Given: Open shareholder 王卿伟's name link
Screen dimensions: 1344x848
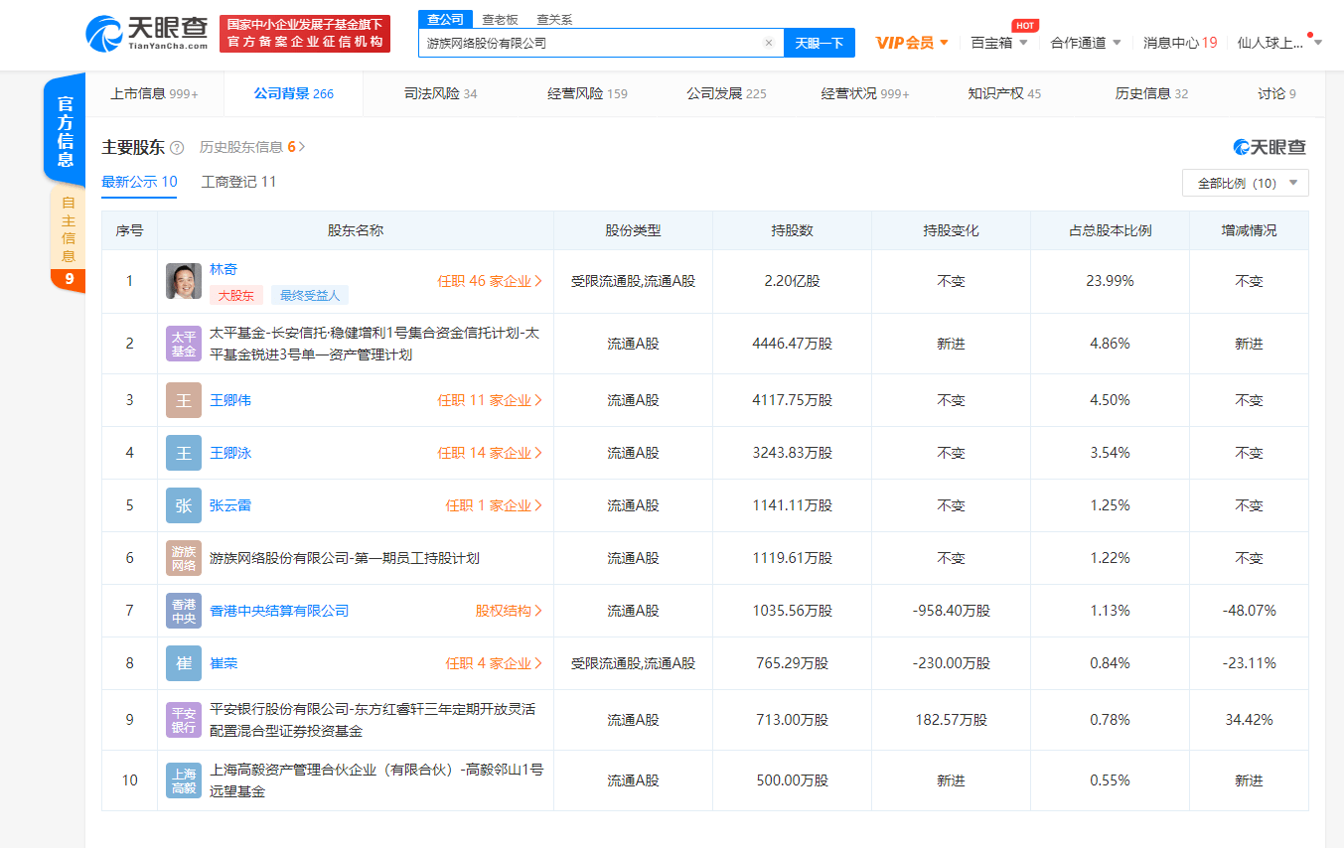Looking at the screenshot, I should [x=230, y=400].
